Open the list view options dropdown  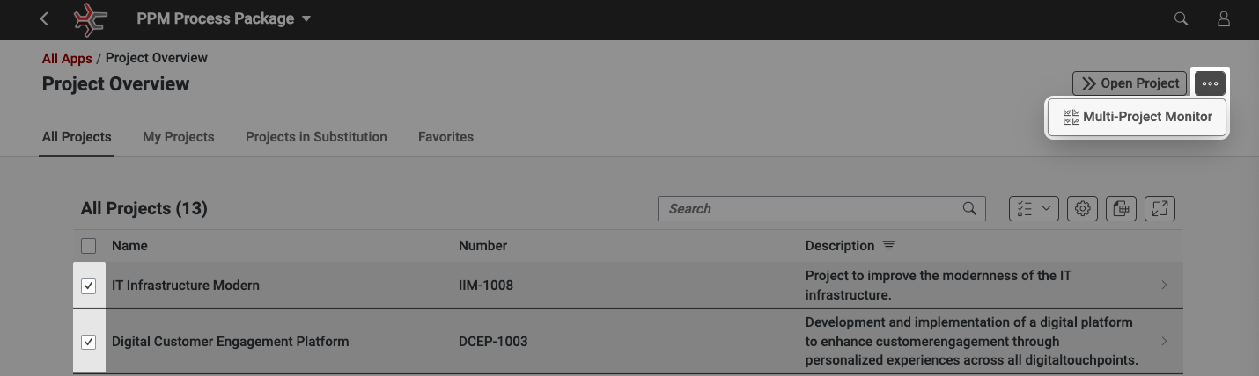pyautogui.click(x=1034, y=208)
